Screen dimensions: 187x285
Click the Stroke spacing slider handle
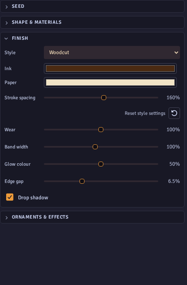point(104,98)
